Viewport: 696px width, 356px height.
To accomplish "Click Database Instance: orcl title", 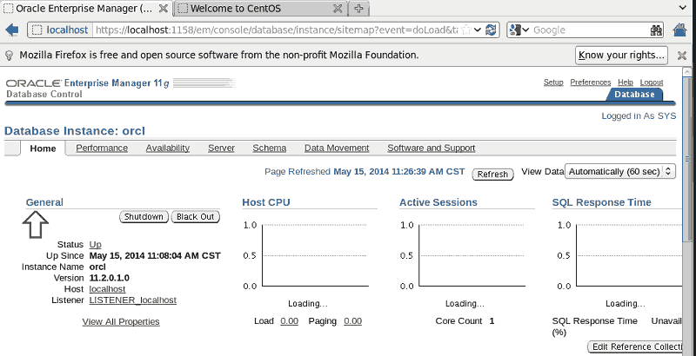I will [75, 131].
